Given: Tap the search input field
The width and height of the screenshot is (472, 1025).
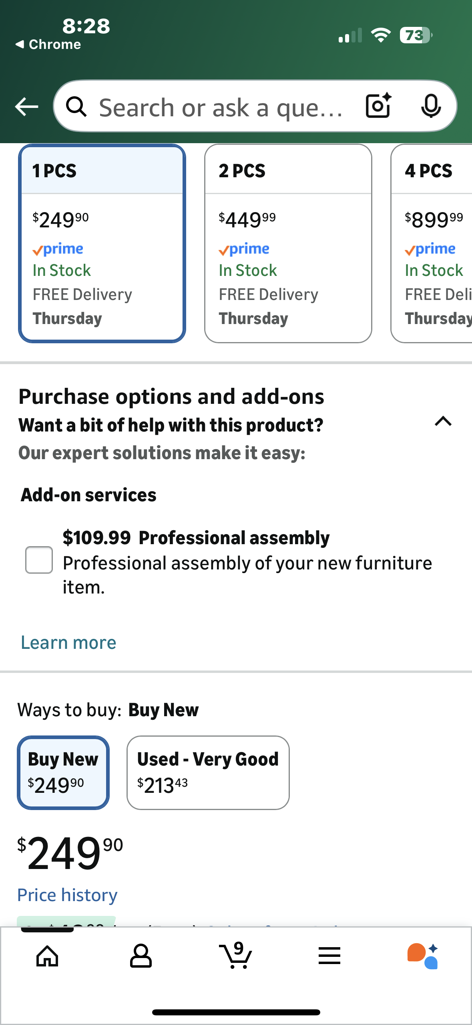Looking at the screenshot, I should click(x=220, y=107).
